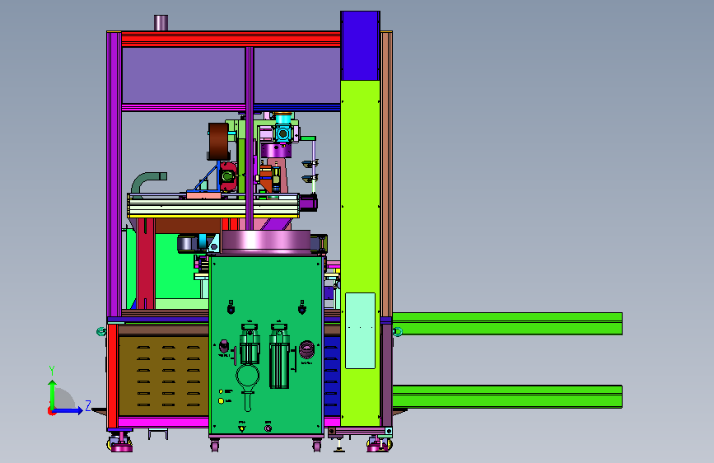Select the red top beam of the frame
The image size is (714, 463).
coord(231,40)
